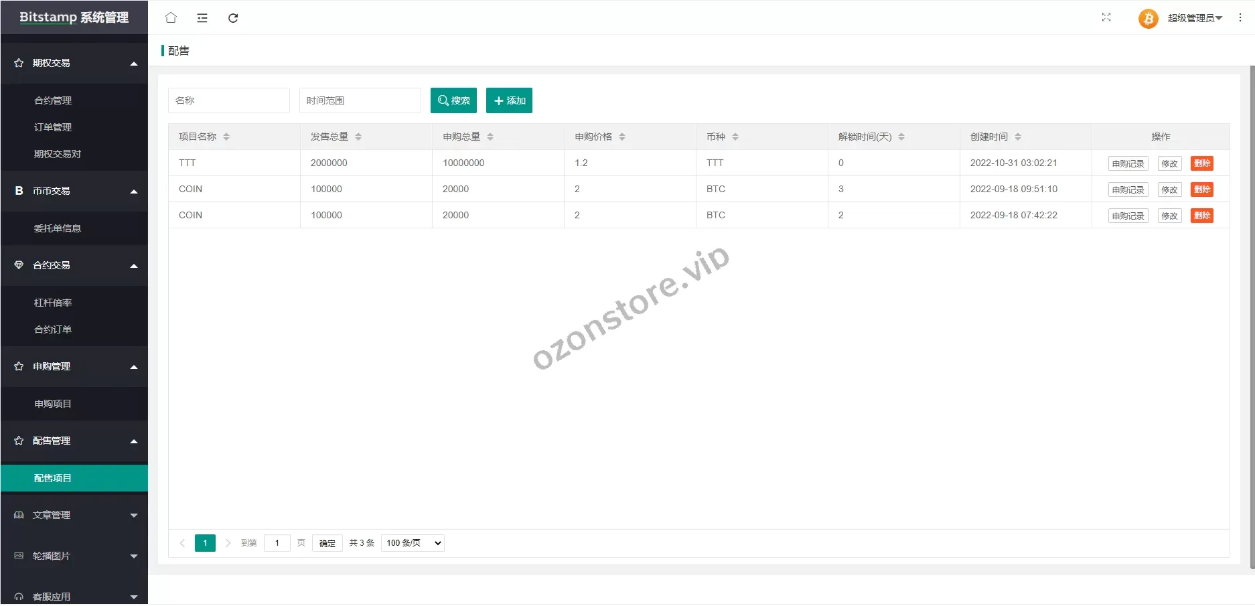This screenshot has height=606, width=1255.
Task: Open the three-dot more options icon
Action: pyautogui.click(x=1240, y=18)
